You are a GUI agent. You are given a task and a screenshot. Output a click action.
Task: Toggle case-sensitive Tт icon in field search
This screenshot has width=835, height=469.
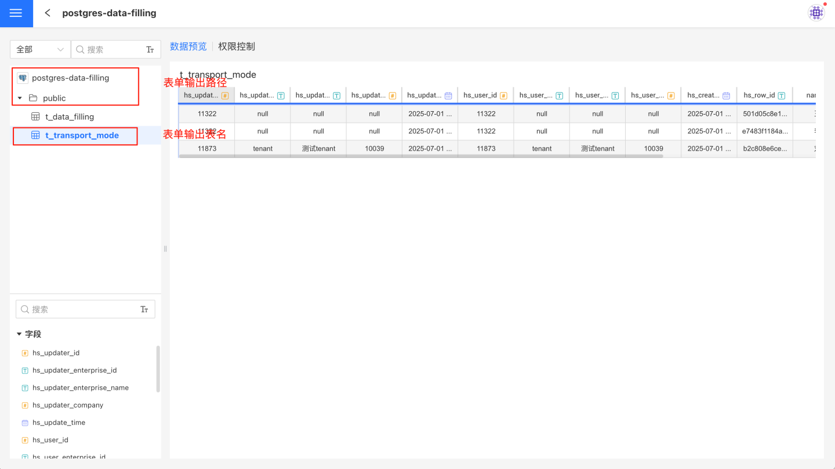point(144,310)
